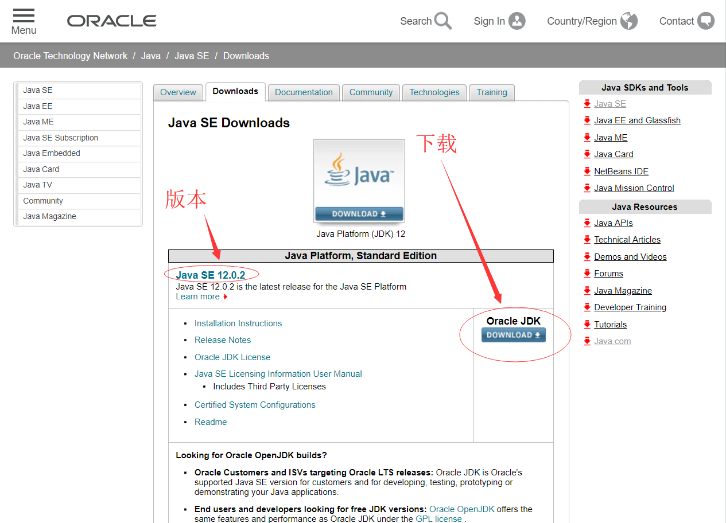The height and width of the screenshot is (523, 726).
Task: Select the Downloads tab
Action: (235, 91)
